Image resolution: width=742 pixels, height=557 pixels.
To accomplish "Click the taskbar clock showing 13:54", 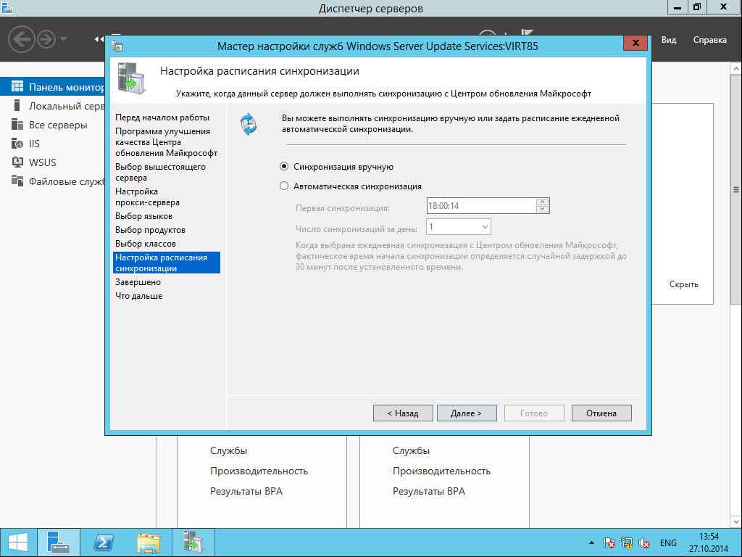I will (x=709, y=542).
